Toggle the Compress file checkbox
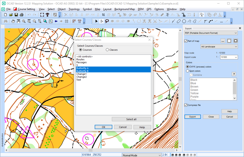244x157 pixels. [x=186, y=105]
